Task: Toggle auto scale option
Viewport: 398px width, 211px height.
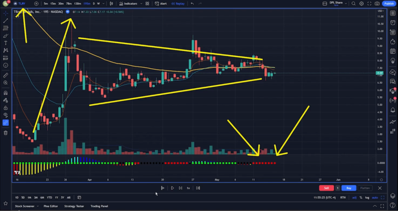Action: pyautogui.click(x=375, y=198)
